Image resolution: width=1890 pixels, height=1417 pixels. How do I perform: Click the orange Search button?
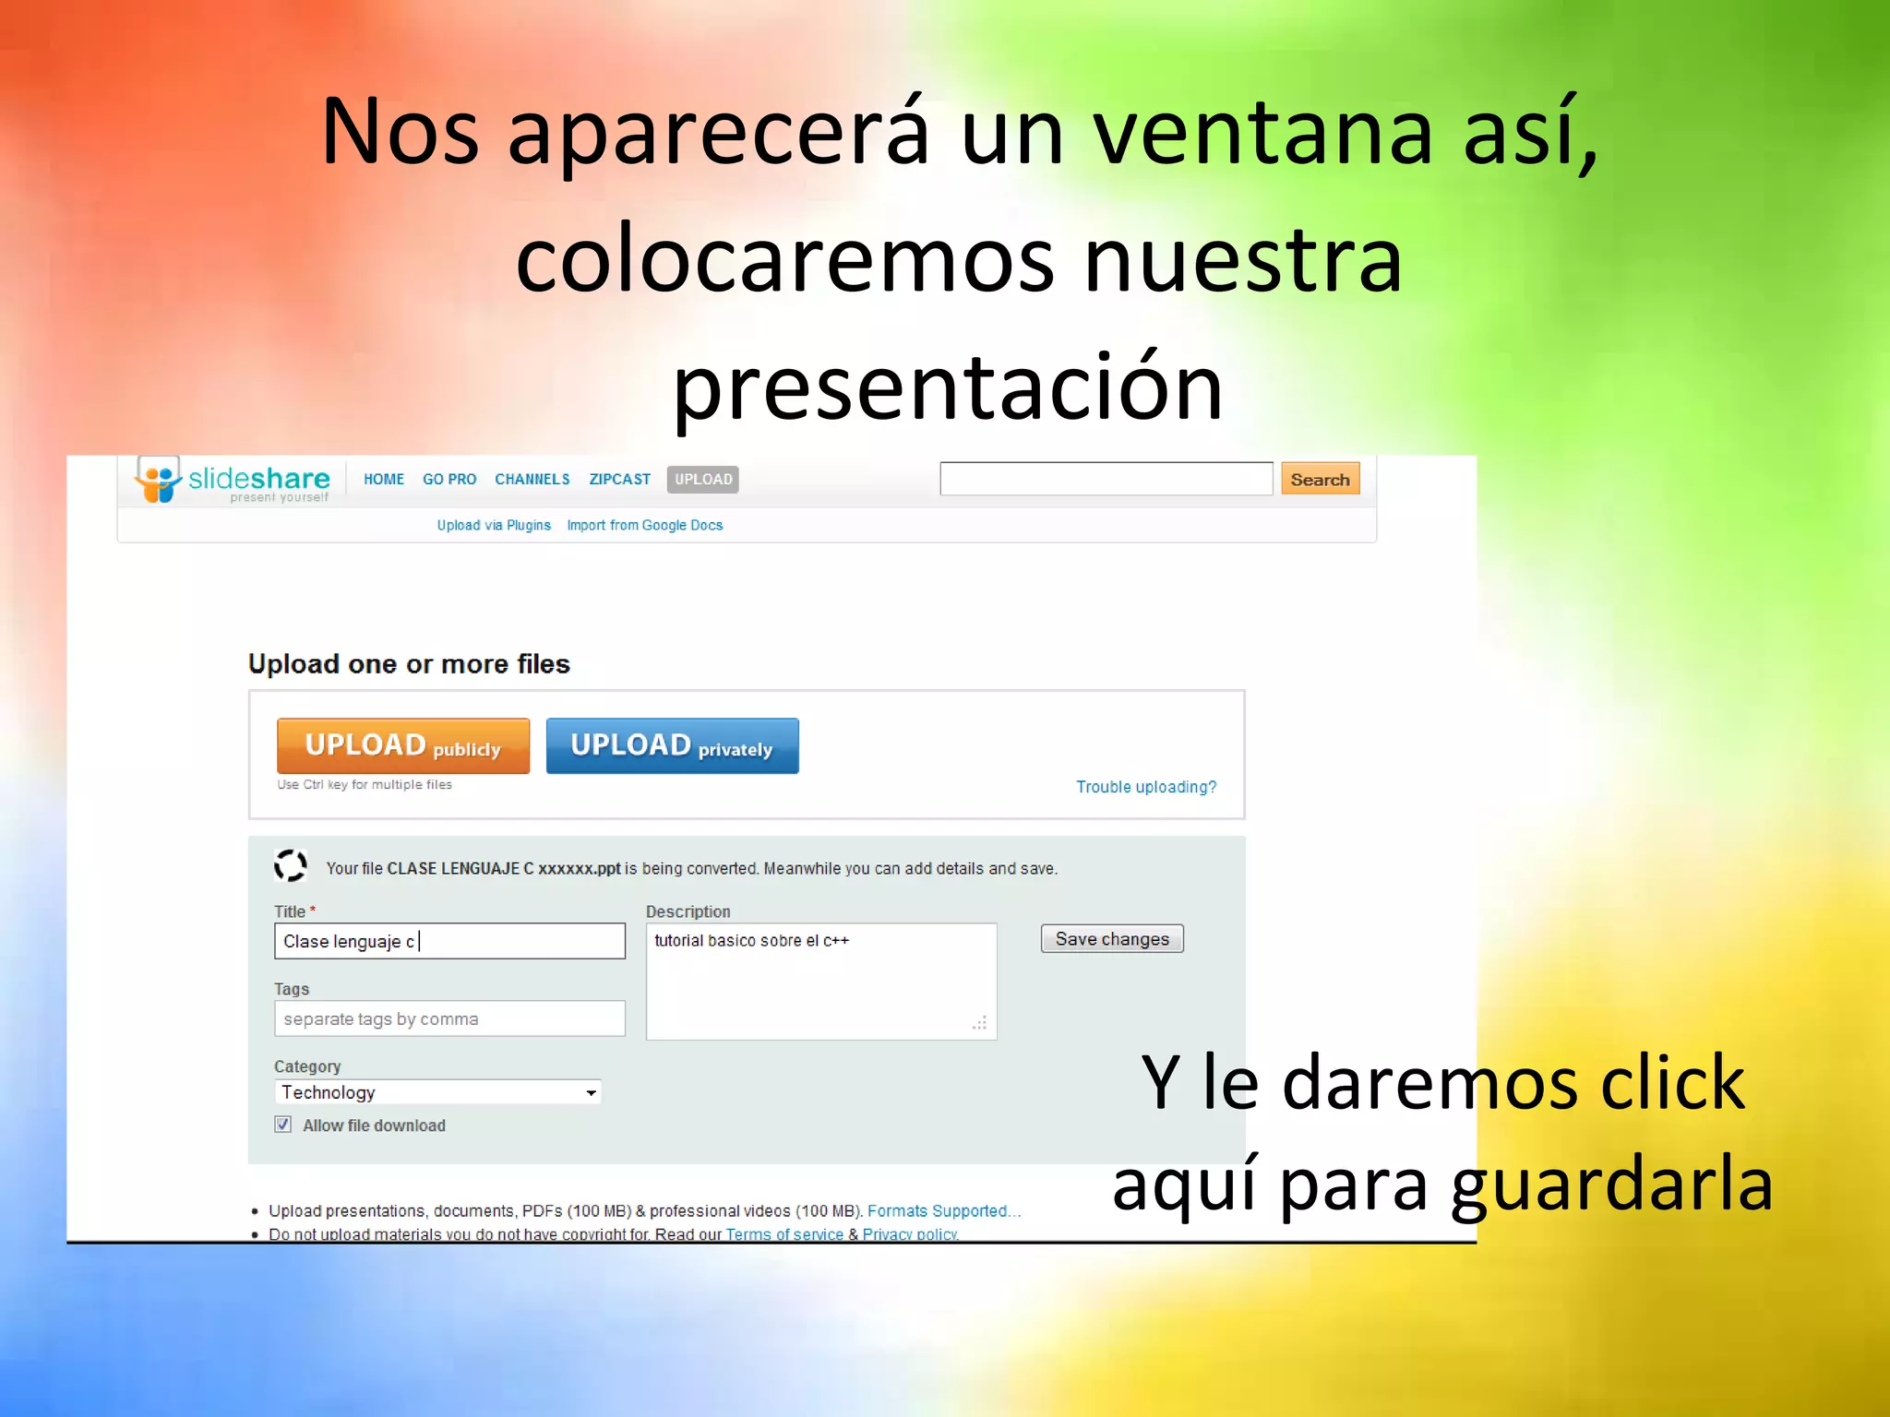(1321, 479)
